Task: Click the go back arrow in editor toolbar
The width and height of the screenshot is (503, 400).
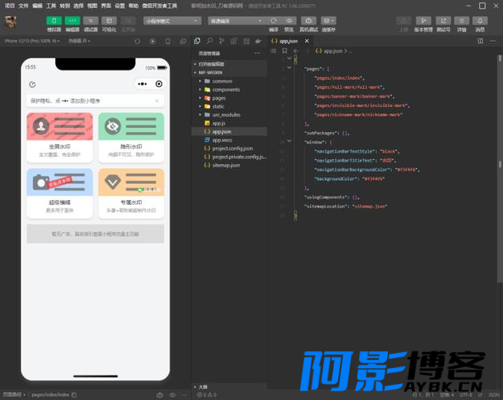Action: pyautogui.click(x=296, y=50)
